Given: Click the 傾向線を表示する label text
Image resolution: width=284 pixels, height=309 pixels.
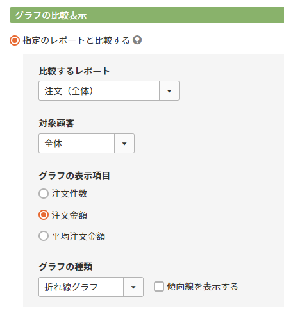Looking at the screenshot, I should pos(203,287).
